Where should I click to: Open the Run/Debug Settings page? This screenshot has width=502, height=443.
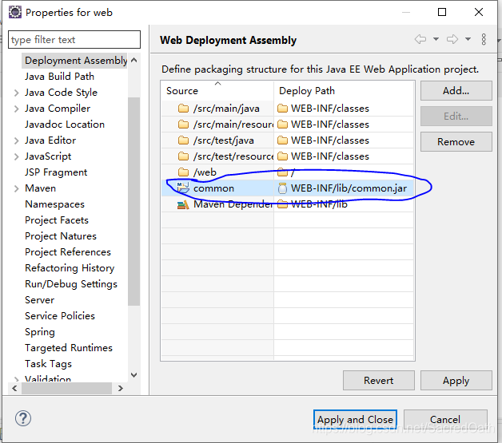[71, 284]
